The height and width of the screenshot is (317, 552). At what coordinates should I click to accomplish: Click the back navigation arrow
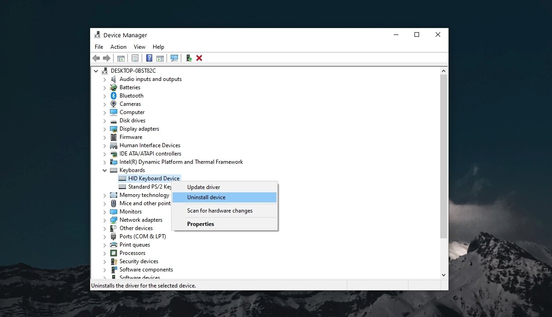[96, 58]
